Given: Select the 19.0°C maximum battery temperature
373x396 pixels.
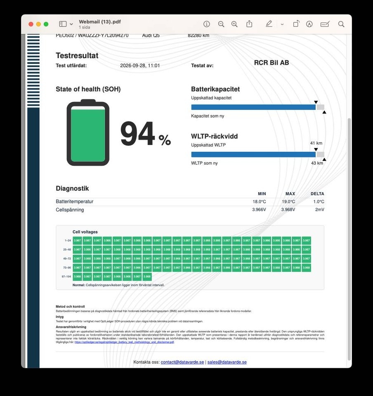Looking at the screenshot, I should point(288,202).
